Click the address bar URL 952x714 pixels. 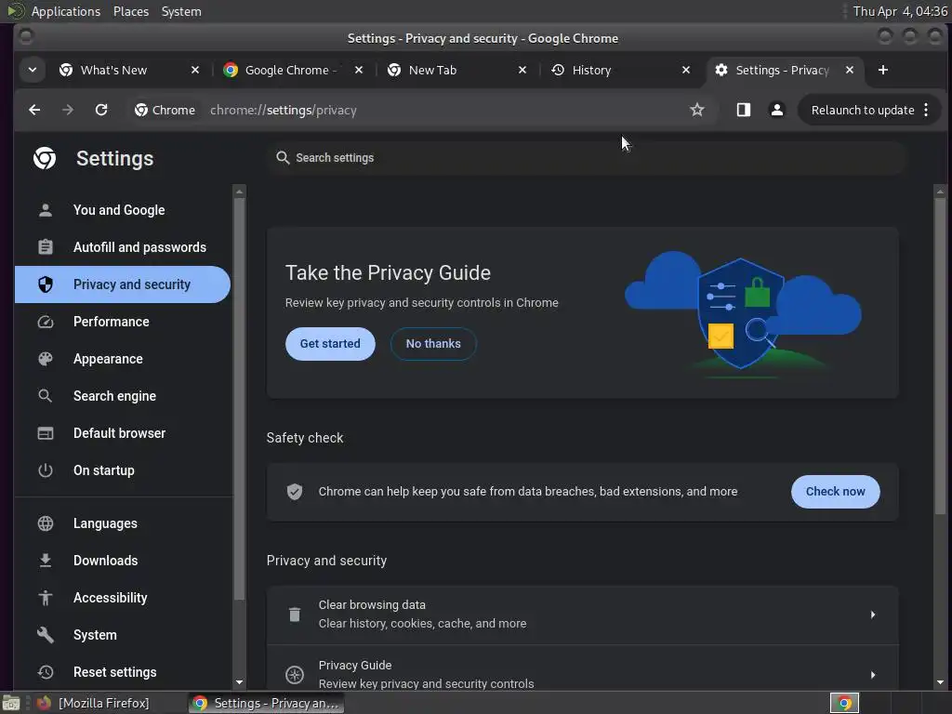click(283, 110)
